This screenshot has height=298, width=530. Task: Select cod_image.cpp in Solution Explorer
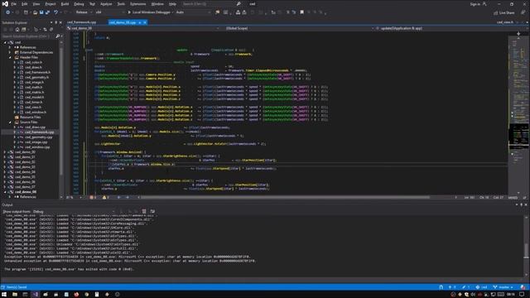coord(36,142)
